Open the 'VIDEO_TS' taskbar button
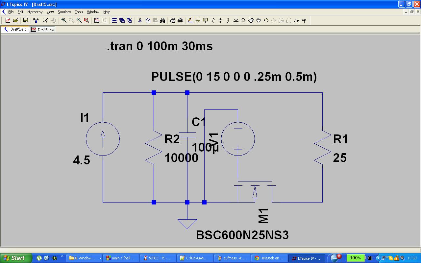Image resolution: width=421 pixels, height=263 pixels. pos(158,258)
